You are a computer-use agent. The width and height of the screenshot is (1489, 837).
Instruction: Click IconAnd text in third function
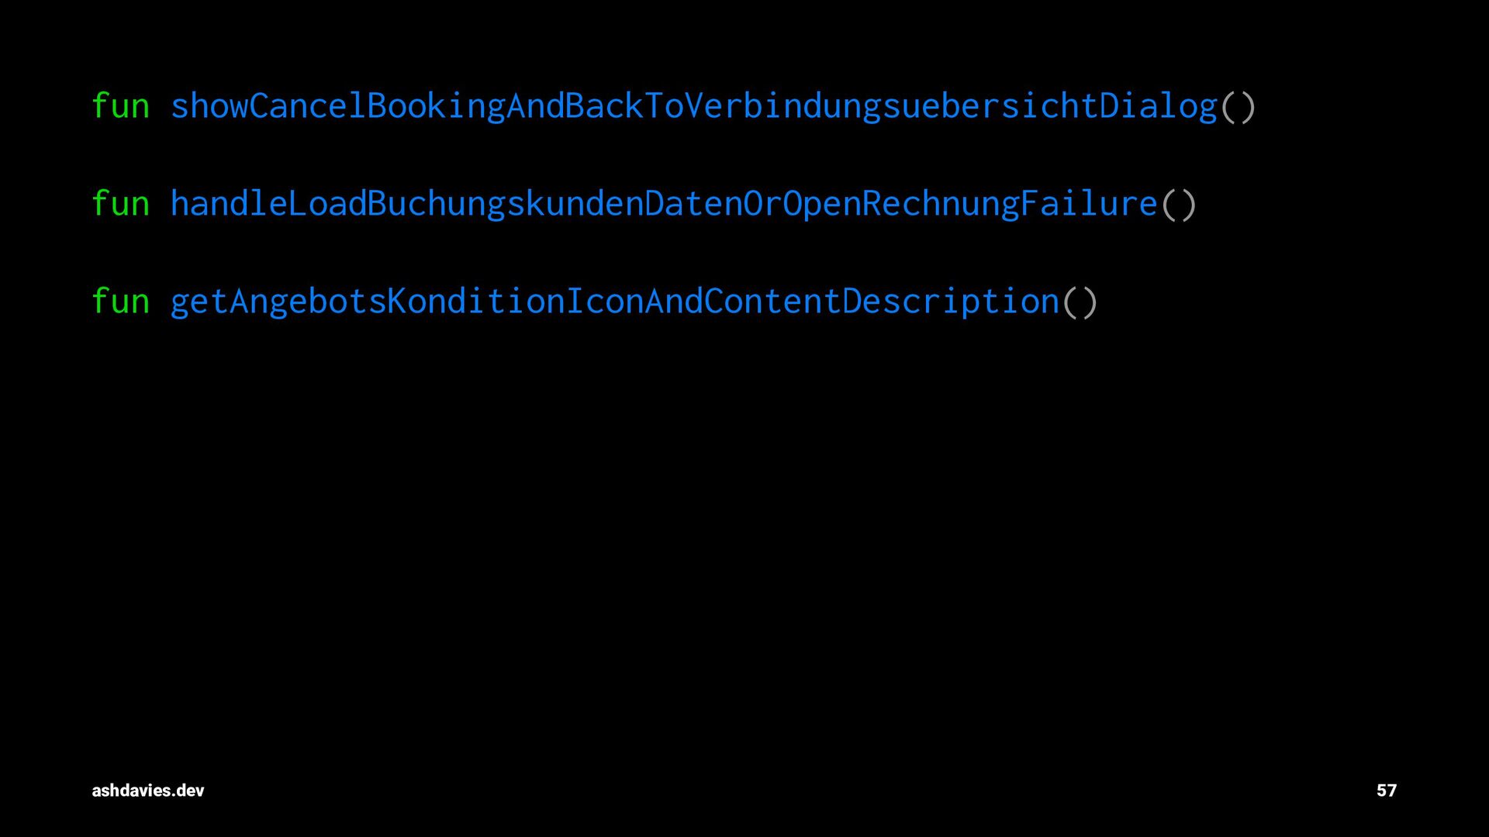(635, 301)
